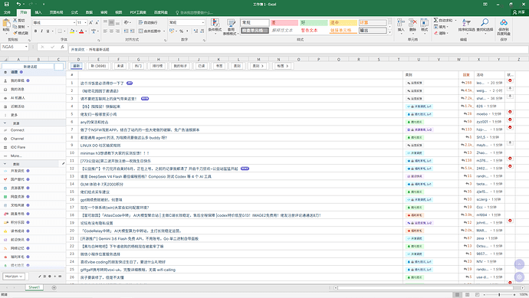Click the Save icon in title bar
The image size is (529, 298).
click(x=6, y=5)
